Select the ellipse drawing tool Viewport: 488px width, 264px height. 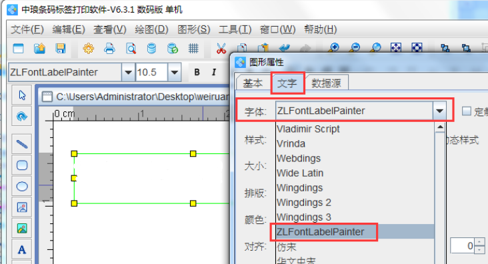(22, 186)
